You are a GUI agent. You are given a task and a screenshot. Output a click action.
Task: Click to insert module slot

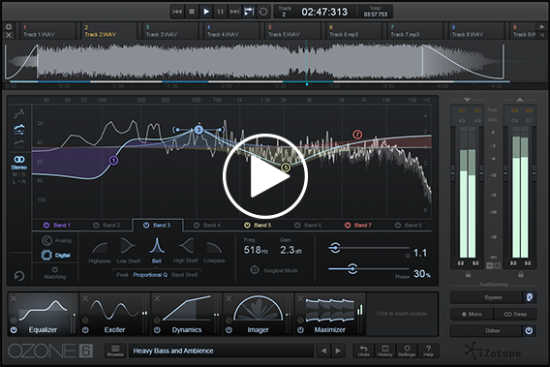click(402, 314)
